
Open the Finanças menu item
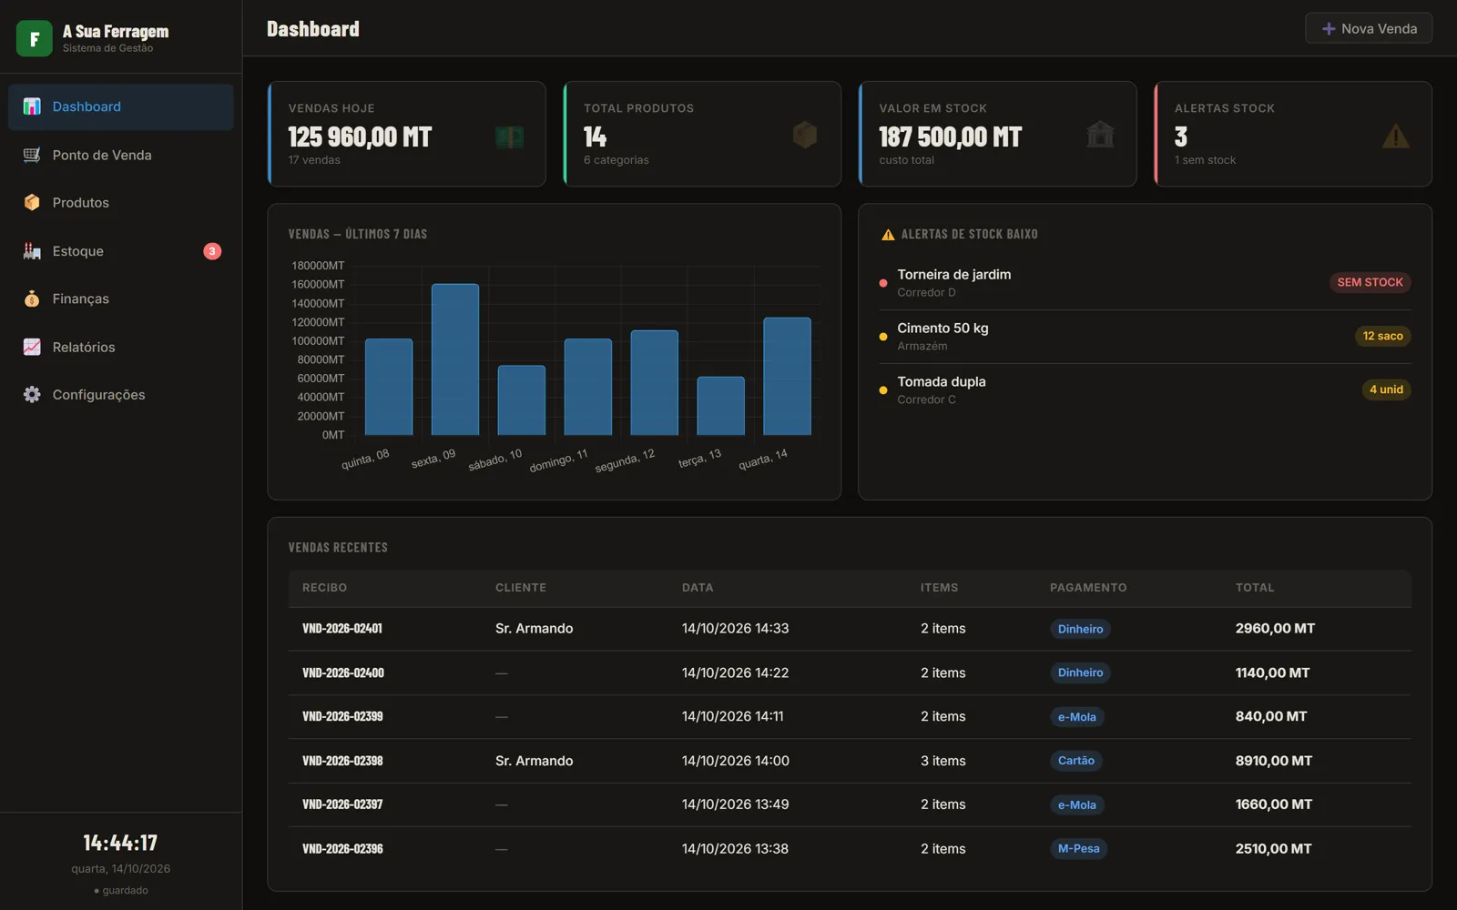pos(121,298)
